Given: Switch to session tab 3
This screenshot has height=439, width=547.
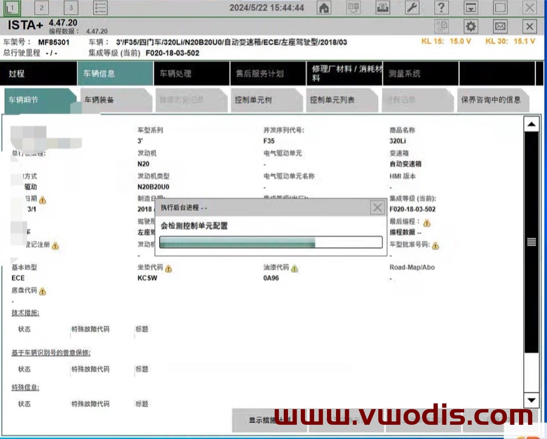Looking at the screenshot, I should pos(71,8).
